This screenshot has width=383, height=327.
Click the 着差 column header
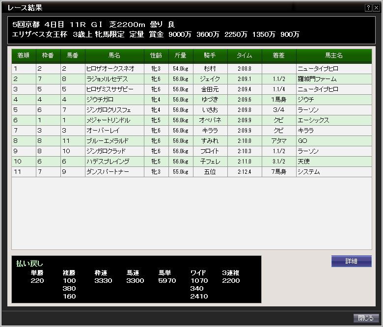(x=279, y=55)
